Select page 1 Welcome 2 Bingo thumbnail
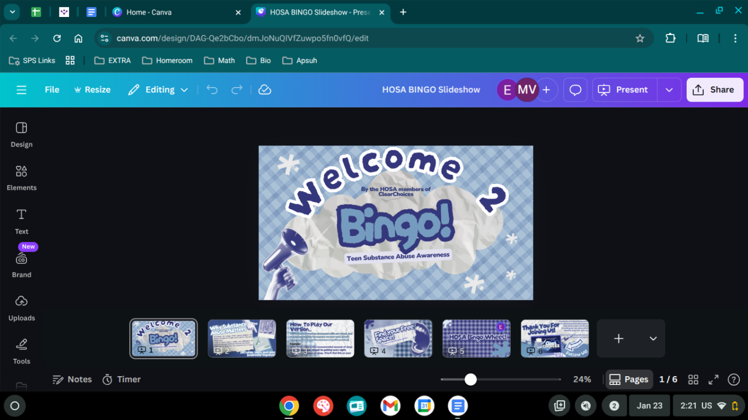 164,338
